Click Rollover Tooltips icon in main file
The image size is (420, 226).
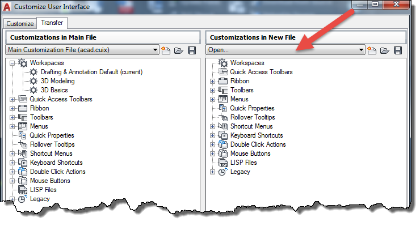pyautogui.click(x=23, y=144)
